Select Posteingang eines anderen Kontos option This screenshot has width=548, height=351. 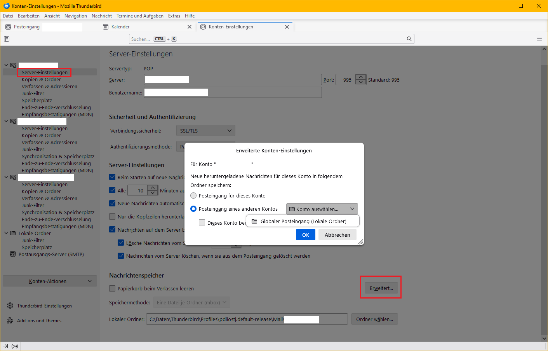[x=193, y=209]
